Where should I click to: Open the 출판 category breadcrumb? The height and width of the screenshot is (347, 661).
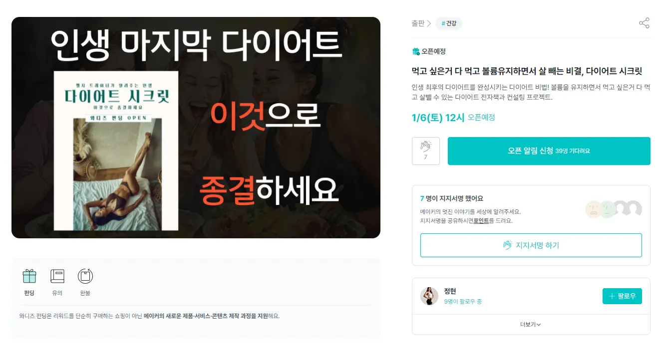pos(418,23)
